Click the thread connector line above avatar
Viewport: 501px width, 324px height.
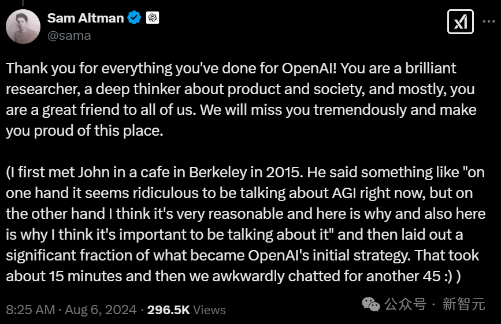(x=23, y=2)
